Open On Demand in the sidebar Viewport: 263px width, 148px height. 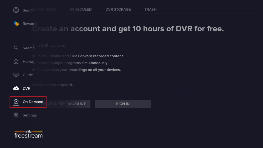[33, 102]
